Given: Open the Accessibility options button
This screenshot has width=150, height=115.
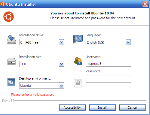Looking at the screenshot, I should tap(72, 107).
